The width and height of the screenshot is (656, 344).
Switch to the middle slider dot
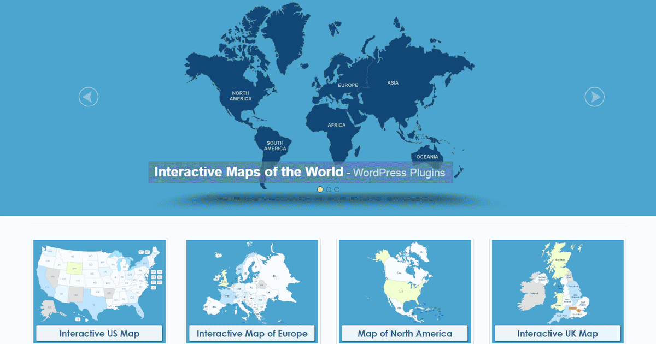tap(329, 189)
